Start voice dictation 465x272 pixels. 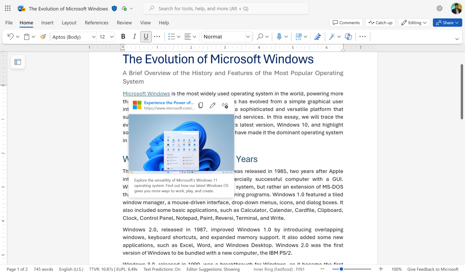tap(280, 36)
